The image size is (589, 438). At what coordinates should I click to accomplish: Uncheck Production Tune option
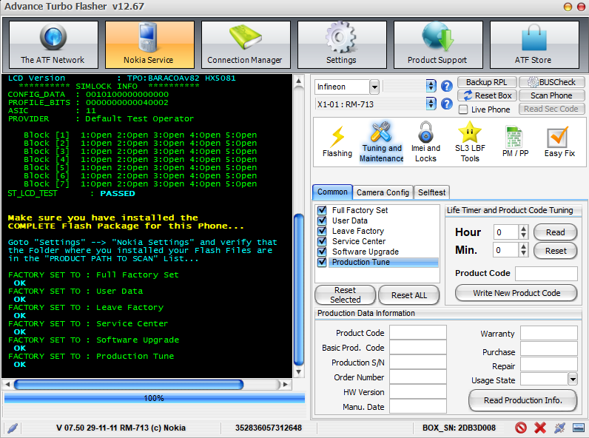[x=322, y=262]
